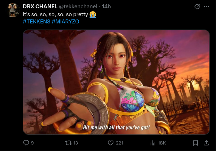Viewport: 216px width, 151px height.
Task: Open the #TEKKEN8 hashtag
Action: pyautogui.click(x=36, y=22)
